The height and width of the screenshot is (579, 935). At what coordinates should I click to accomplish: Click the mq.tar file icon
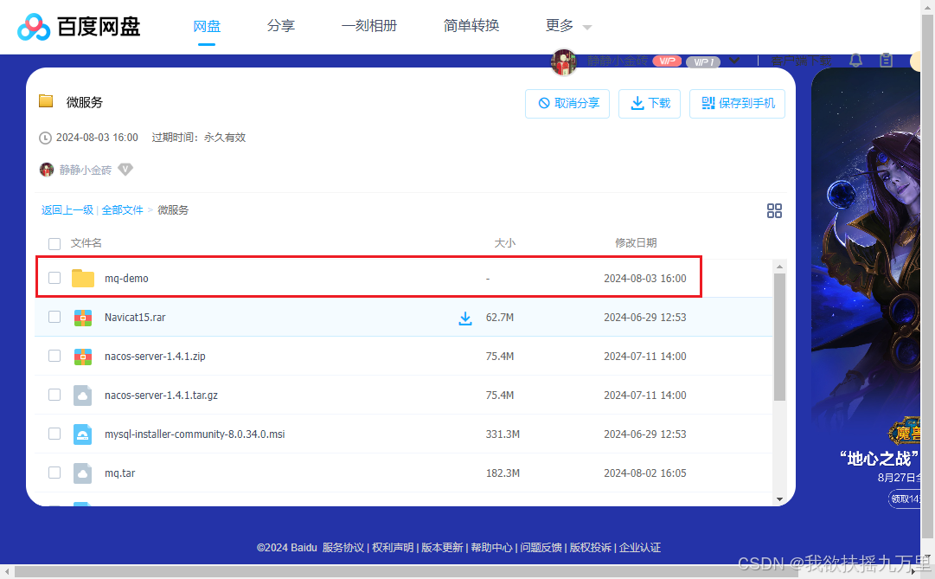pos(82,473)
